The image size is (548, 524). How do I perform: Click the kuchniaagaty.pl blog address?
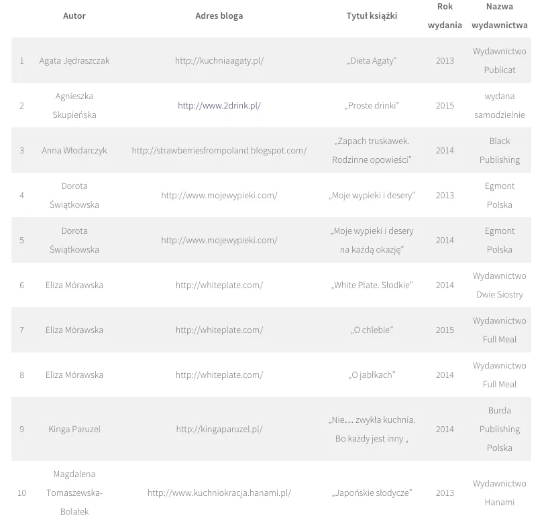pyautogui.click(x=219, y=61)
